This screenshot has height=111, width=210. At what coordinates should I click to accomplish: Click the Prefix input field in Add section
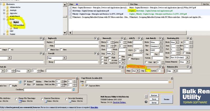[x=137, y=42]
